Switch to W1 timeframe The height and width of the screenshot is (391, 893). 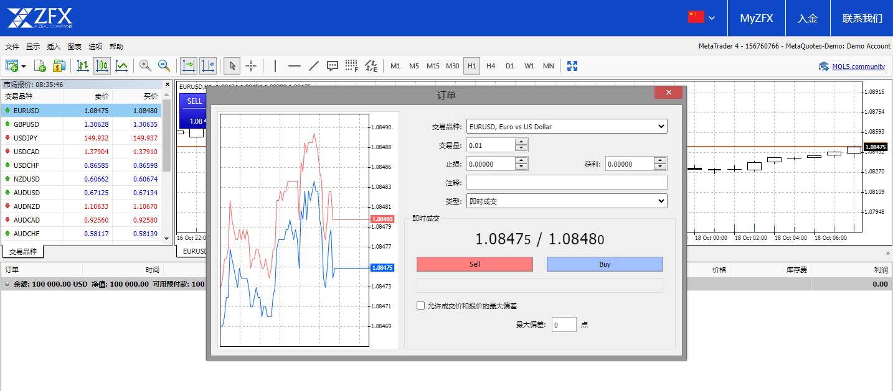[x=529, y=66]
